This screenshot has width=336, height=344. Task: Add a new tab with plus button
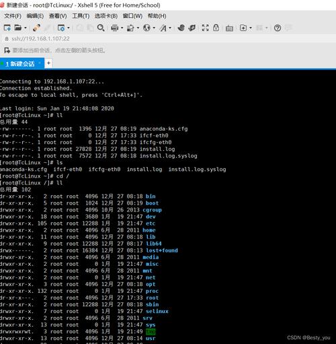click(x=48, y=63)
